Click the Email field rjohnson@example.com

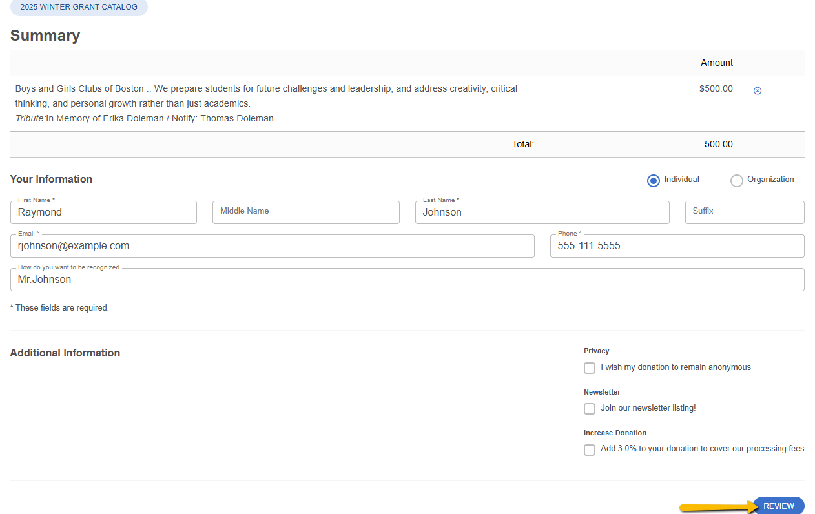click(x=273, y=246)
